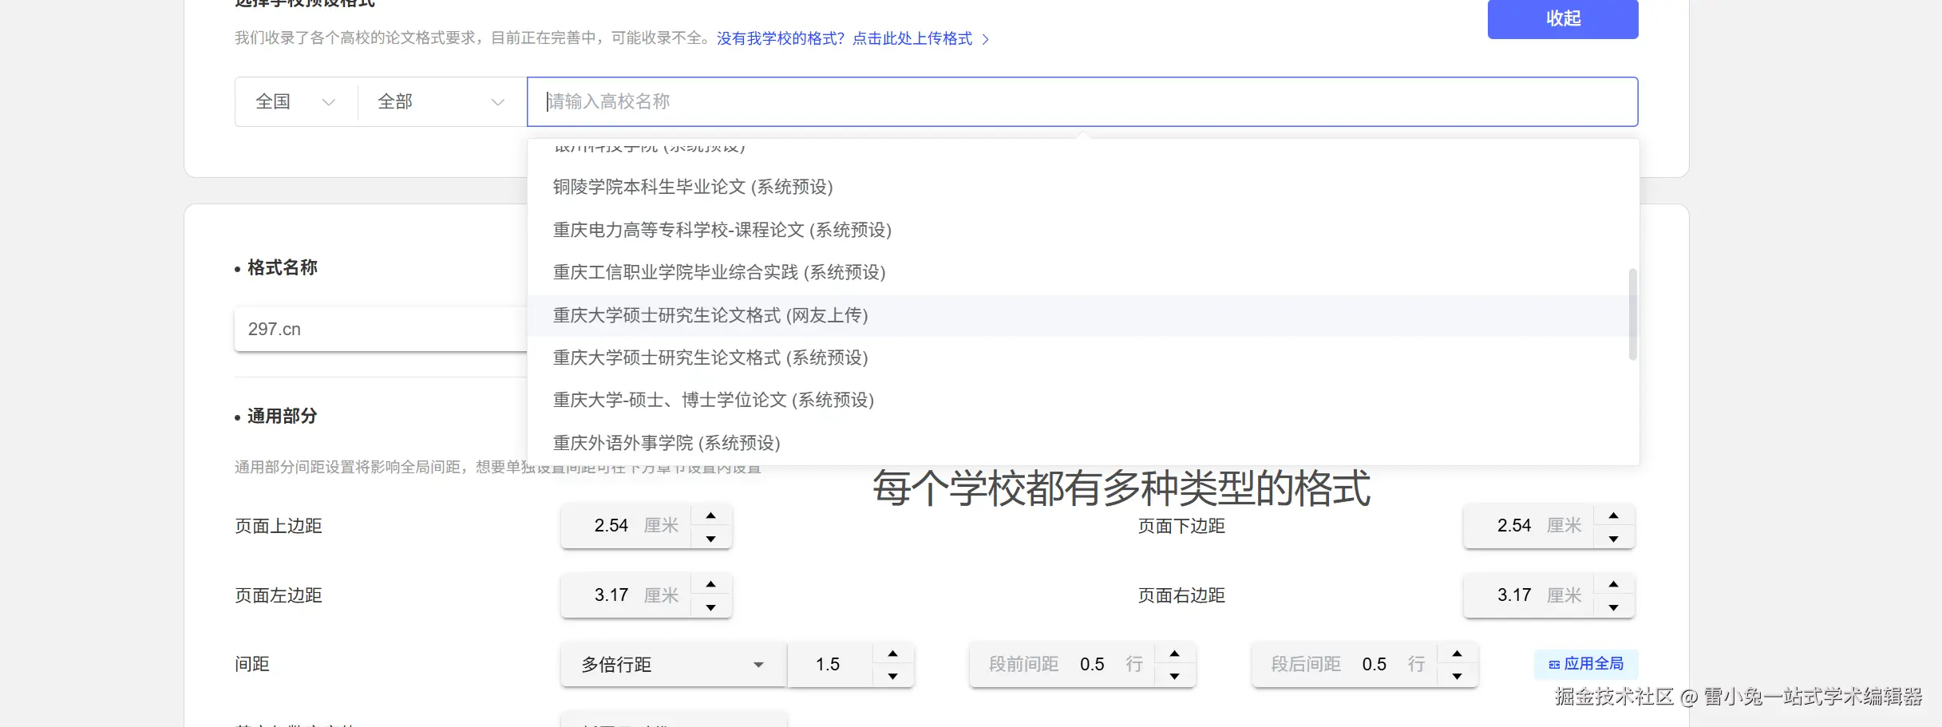Screen dimensions: 1942x727
Task: Increase 页面上边距 with up arrow
Action: (x=710, y=515)
